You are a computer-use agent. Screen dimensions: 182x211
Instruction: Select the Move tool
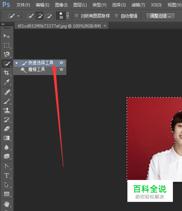7,36
